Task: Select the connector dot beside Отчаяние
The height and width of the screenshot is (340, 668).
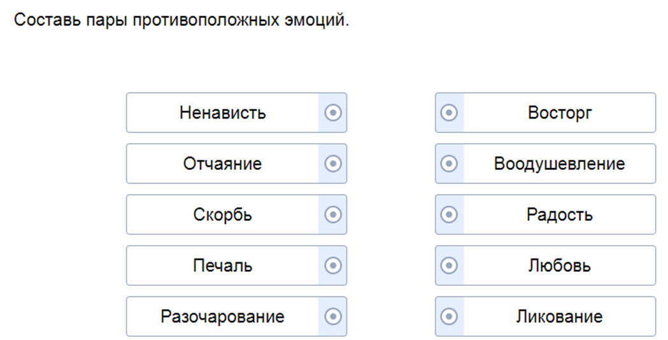Action: pyautogui.click(x=332, y=164)
